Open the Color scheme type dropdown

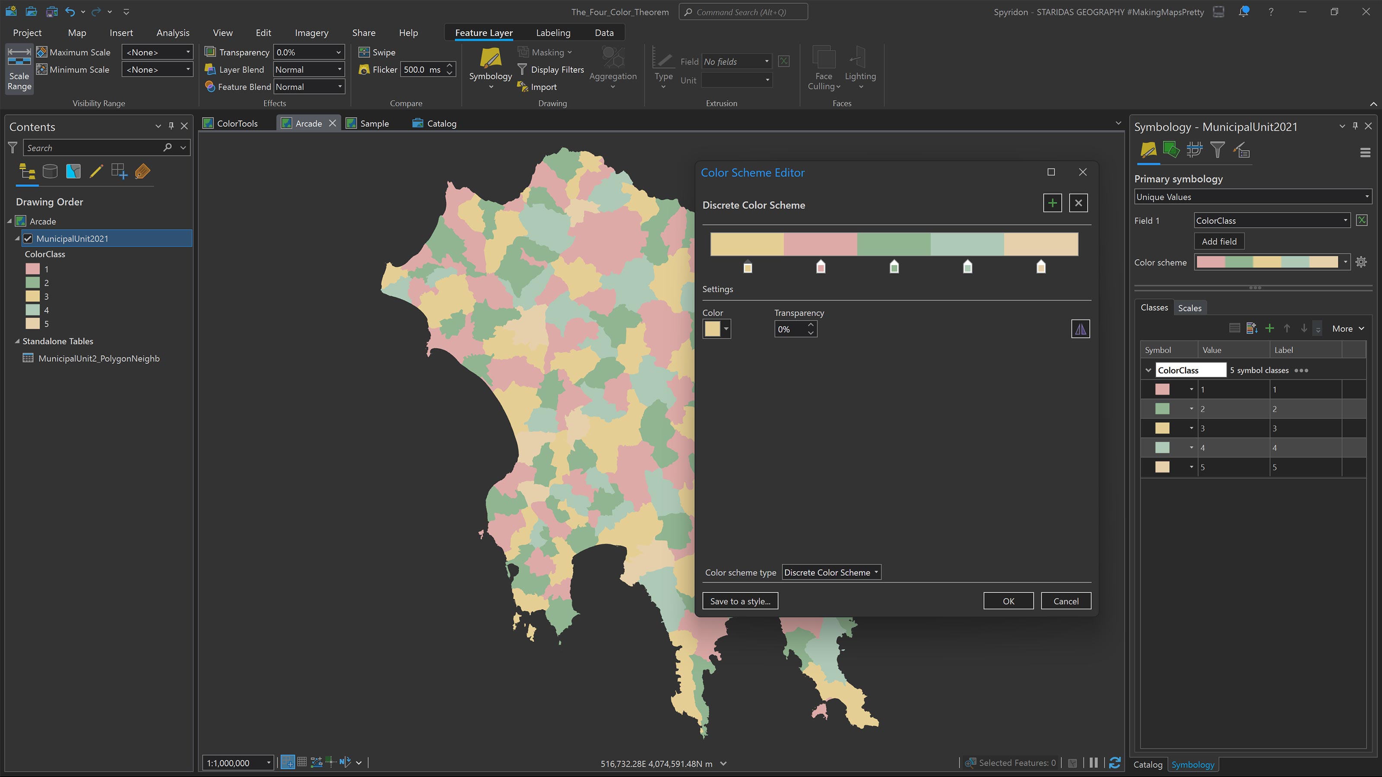(830, 572)
